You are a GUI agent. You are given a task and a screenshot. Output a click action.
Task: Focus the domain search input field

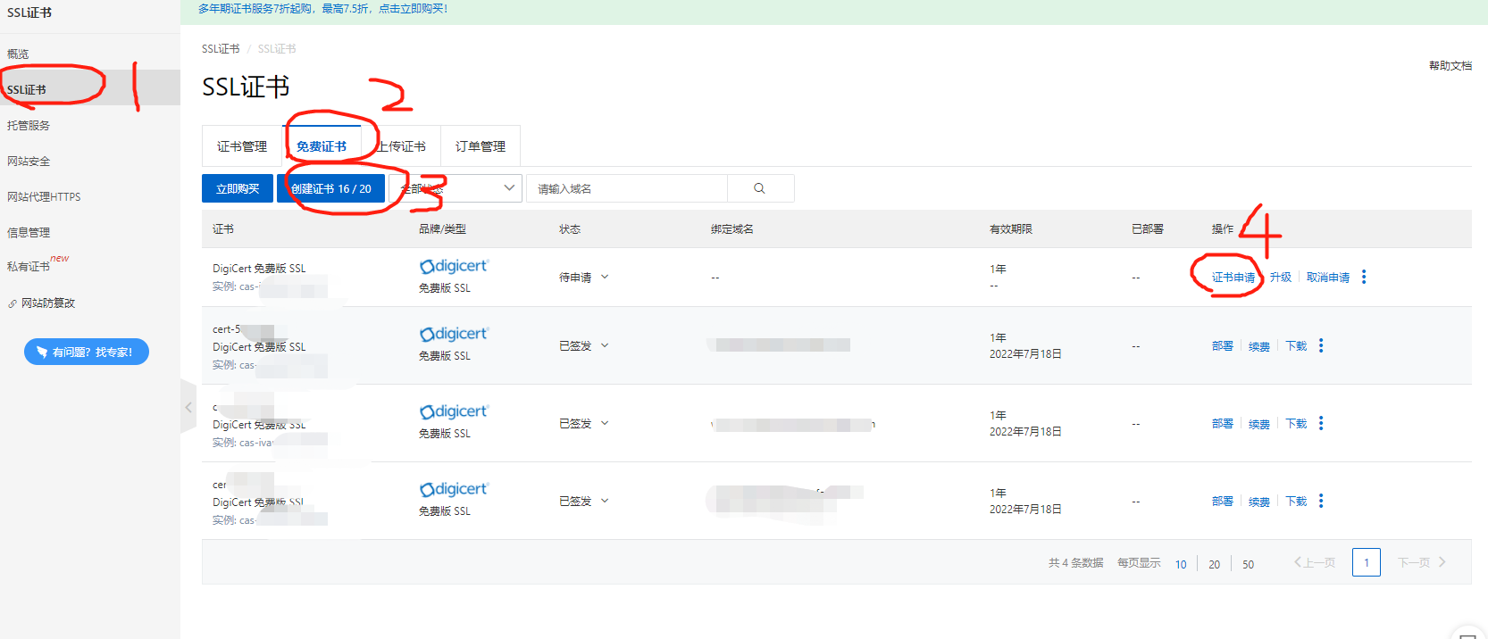[x=627, y=188]
